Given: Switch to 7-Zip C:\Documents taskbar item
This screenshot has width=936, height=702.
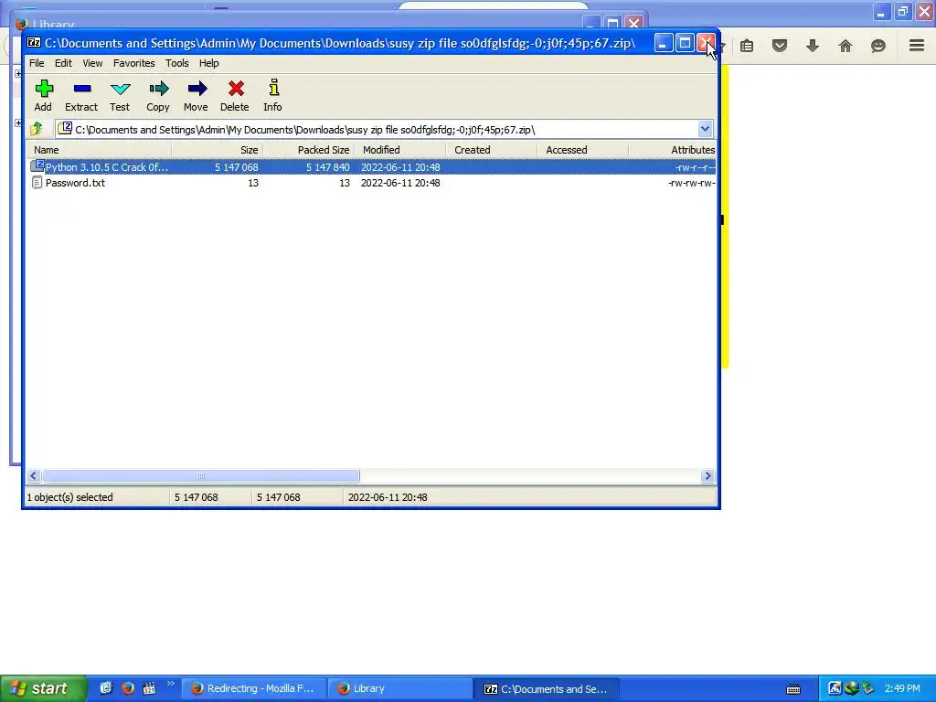Looking at the screenshot, I should coord(546,688).
